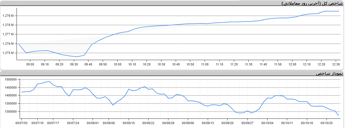Select the 00/10/04 date axis label
This screenshot has height=128, width=345.
267,123
